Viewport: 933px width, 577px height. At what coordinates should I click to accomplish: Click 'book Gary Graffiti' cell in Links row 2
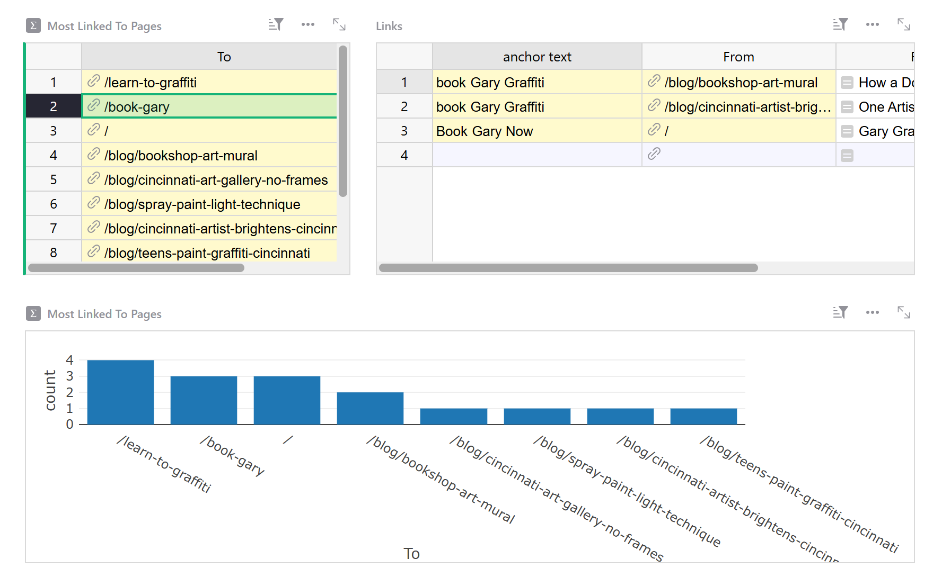(x=537, y=106)
